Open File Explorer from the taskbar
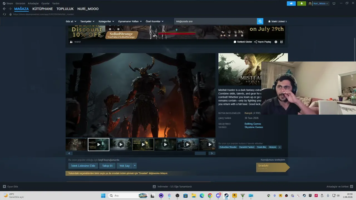Image resolution: width=356 pixels, height=200 pixels. tap(194, 196)
